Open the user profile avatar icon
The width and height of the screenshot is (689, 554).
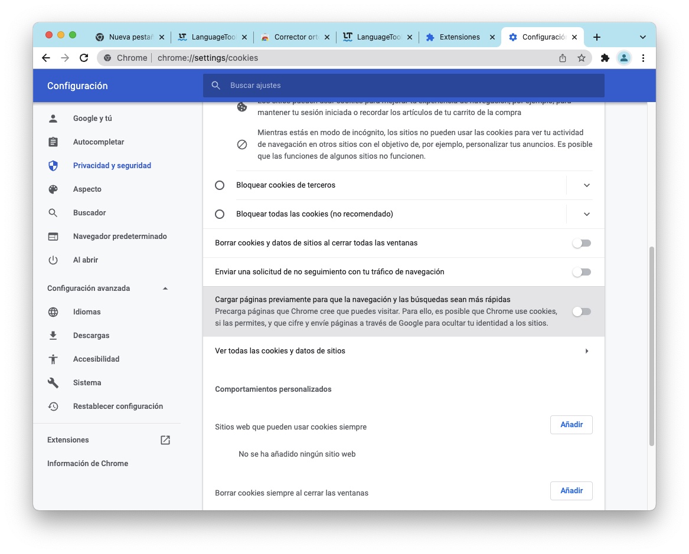coord(623,58)
